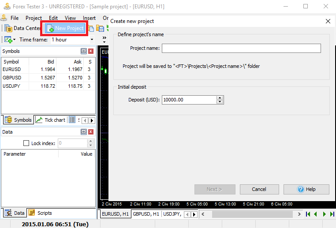Click the Bid column header

pos(42,62)
